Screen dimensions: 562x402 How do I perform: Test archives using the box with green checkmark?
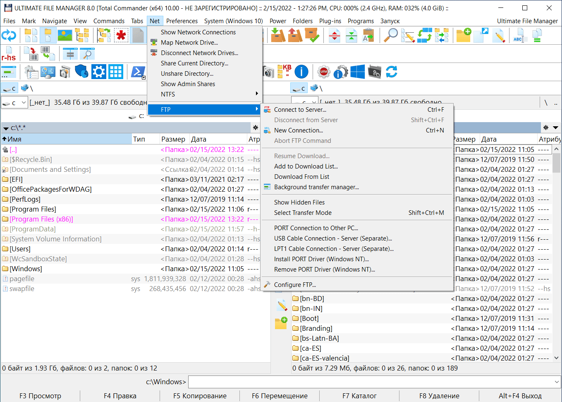312,36
